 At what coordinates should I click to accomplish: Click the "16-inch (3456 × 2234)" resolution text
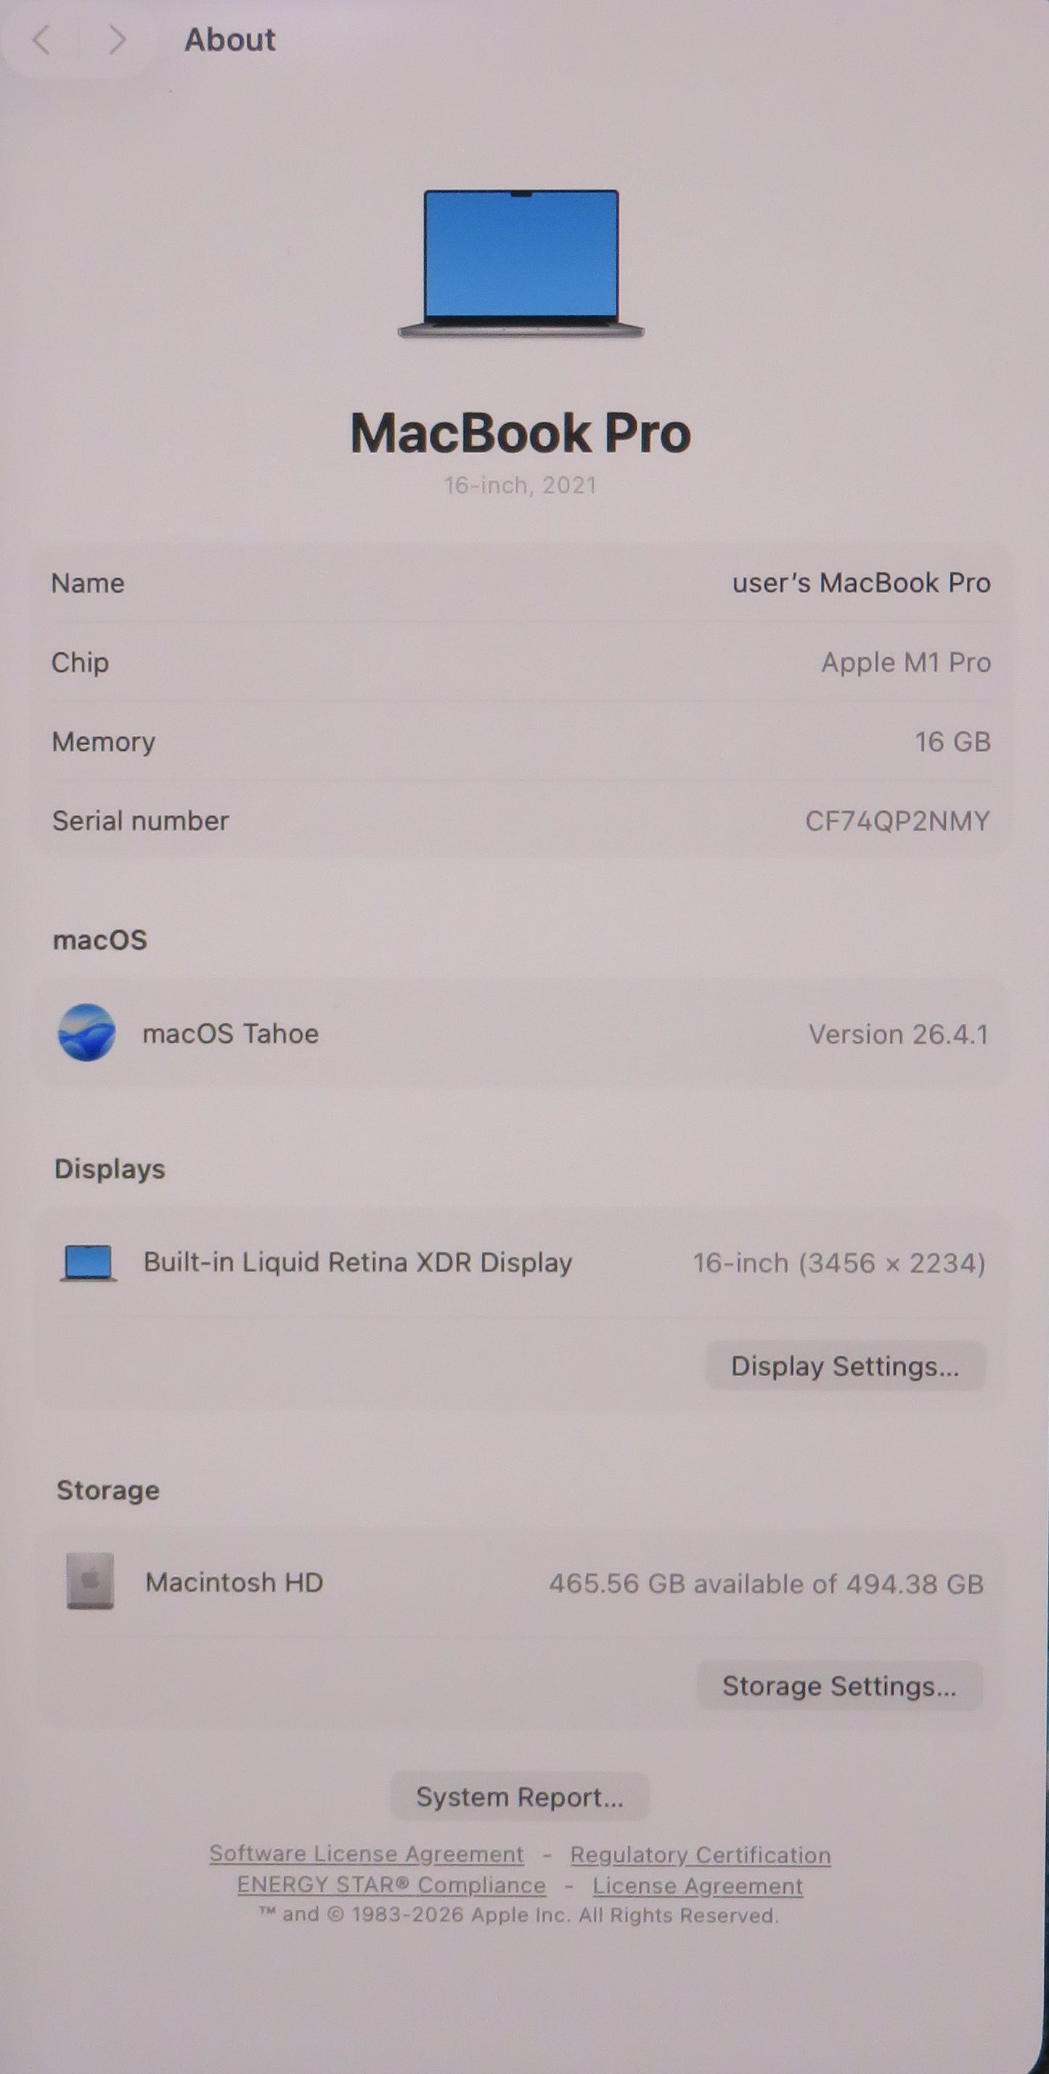pyautogui.click(x=839, y=1264)
